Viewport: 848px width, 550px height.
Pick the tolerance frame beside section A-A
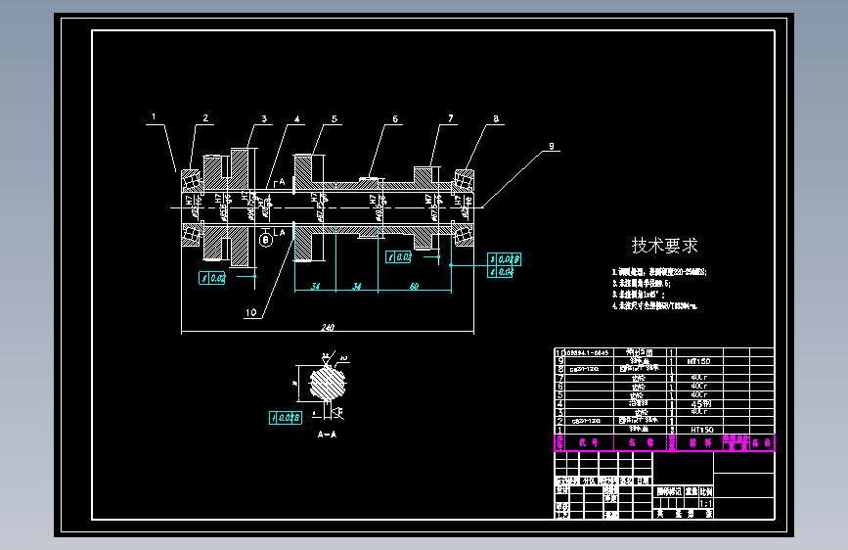tap(285, 417)
